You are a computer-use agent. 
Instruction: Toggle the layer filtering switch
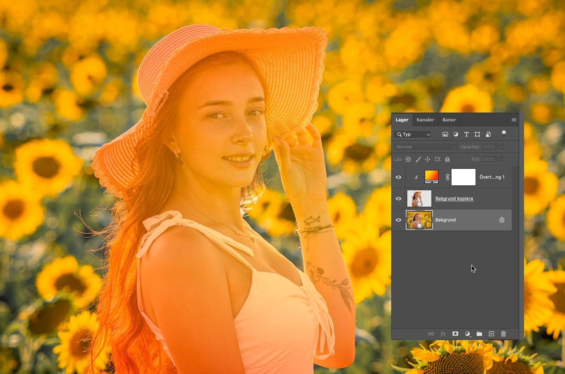(504, 134)
